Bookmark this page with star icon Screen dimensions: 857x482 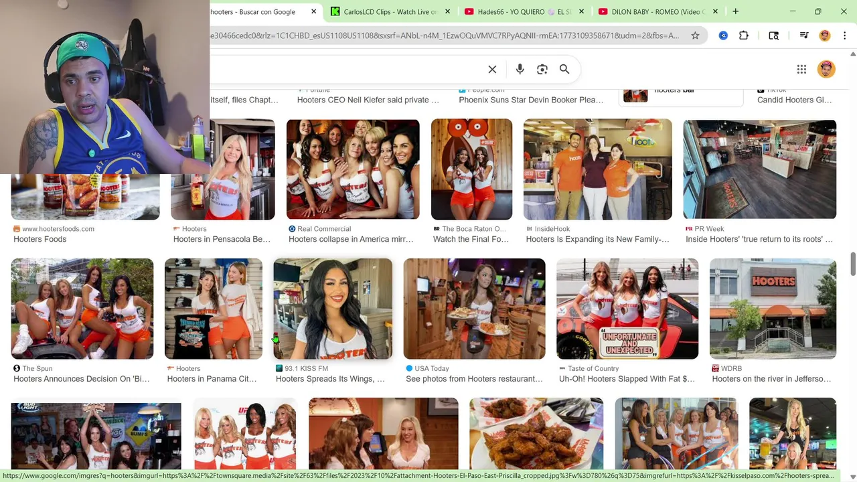click(695, 35)
